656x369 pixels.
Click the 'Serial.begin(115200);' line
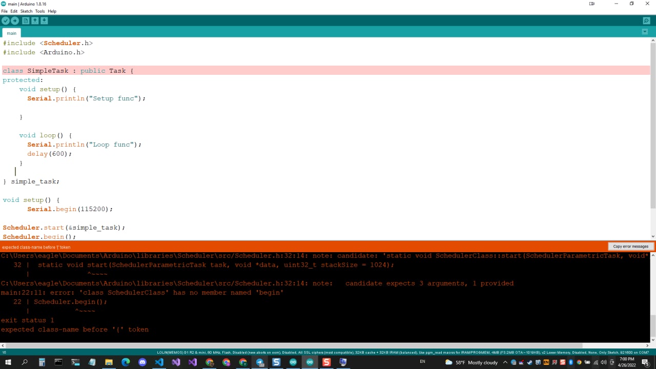click(x=70, y=209)
